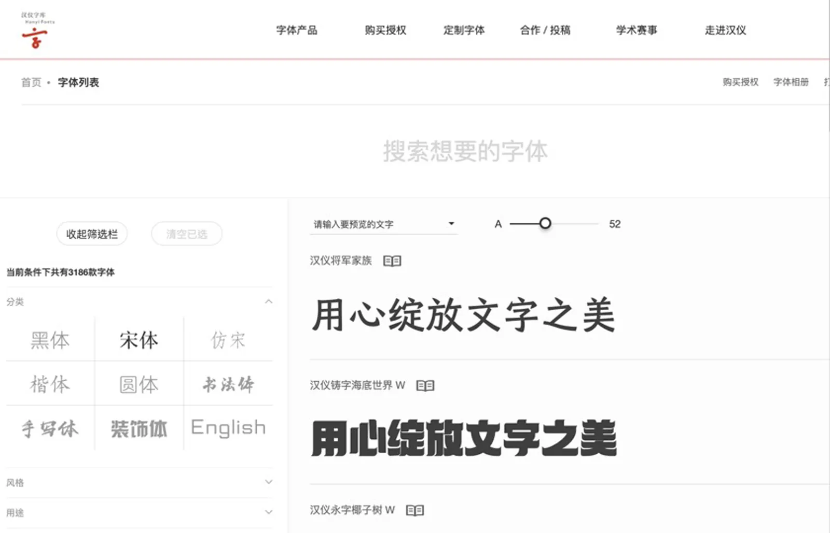The image size is (830, 533).
Task: Select 书法体 category filter
Action: (228, 384)
